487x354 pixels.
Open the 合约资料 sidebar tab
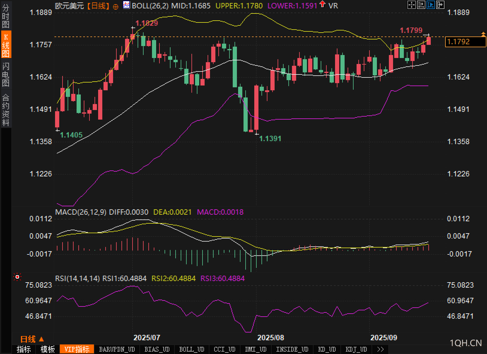(x=6, y=109)
